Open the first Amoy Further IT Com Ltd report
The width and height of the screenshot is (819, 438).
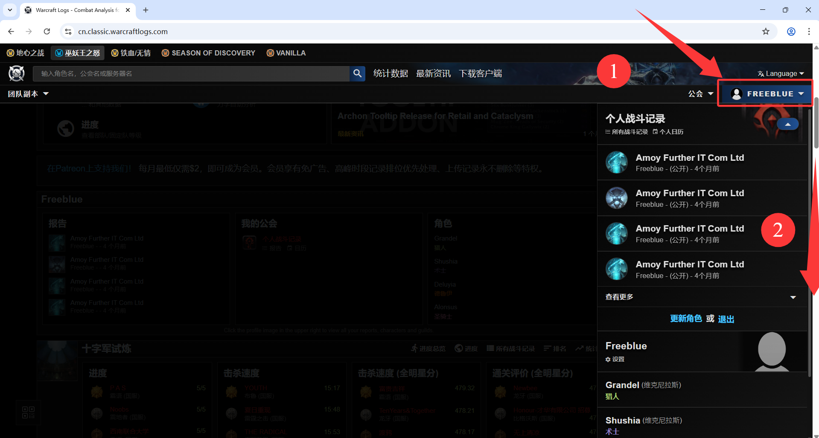pos(702,162)
